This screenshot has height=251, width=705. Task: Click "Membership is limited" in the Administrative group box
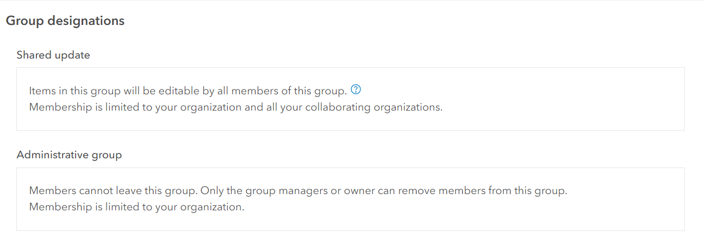point(77,208)
